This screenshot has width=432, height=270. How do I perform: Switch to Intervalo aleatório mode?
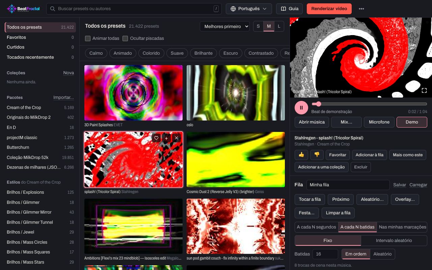(x=394, y=241)
